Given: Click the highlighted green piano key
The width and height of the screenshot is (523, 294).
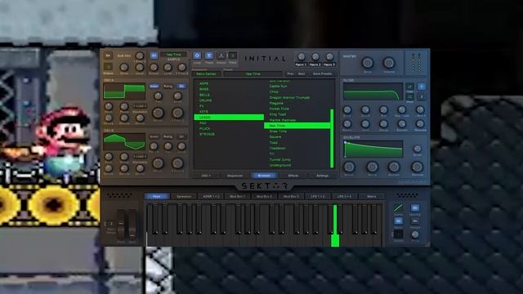Looking at the screenshot, I should [x=335, y=226].
